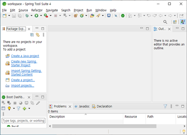Switch to the Javadoc tab

(82, 106)
